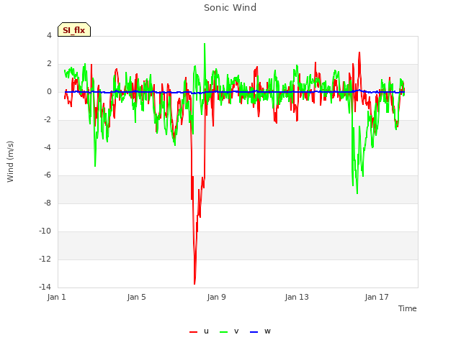This screenshot has height=345, width=461.
Task: Select the Sonic Wind chart title
Action: tap(230, 8)
